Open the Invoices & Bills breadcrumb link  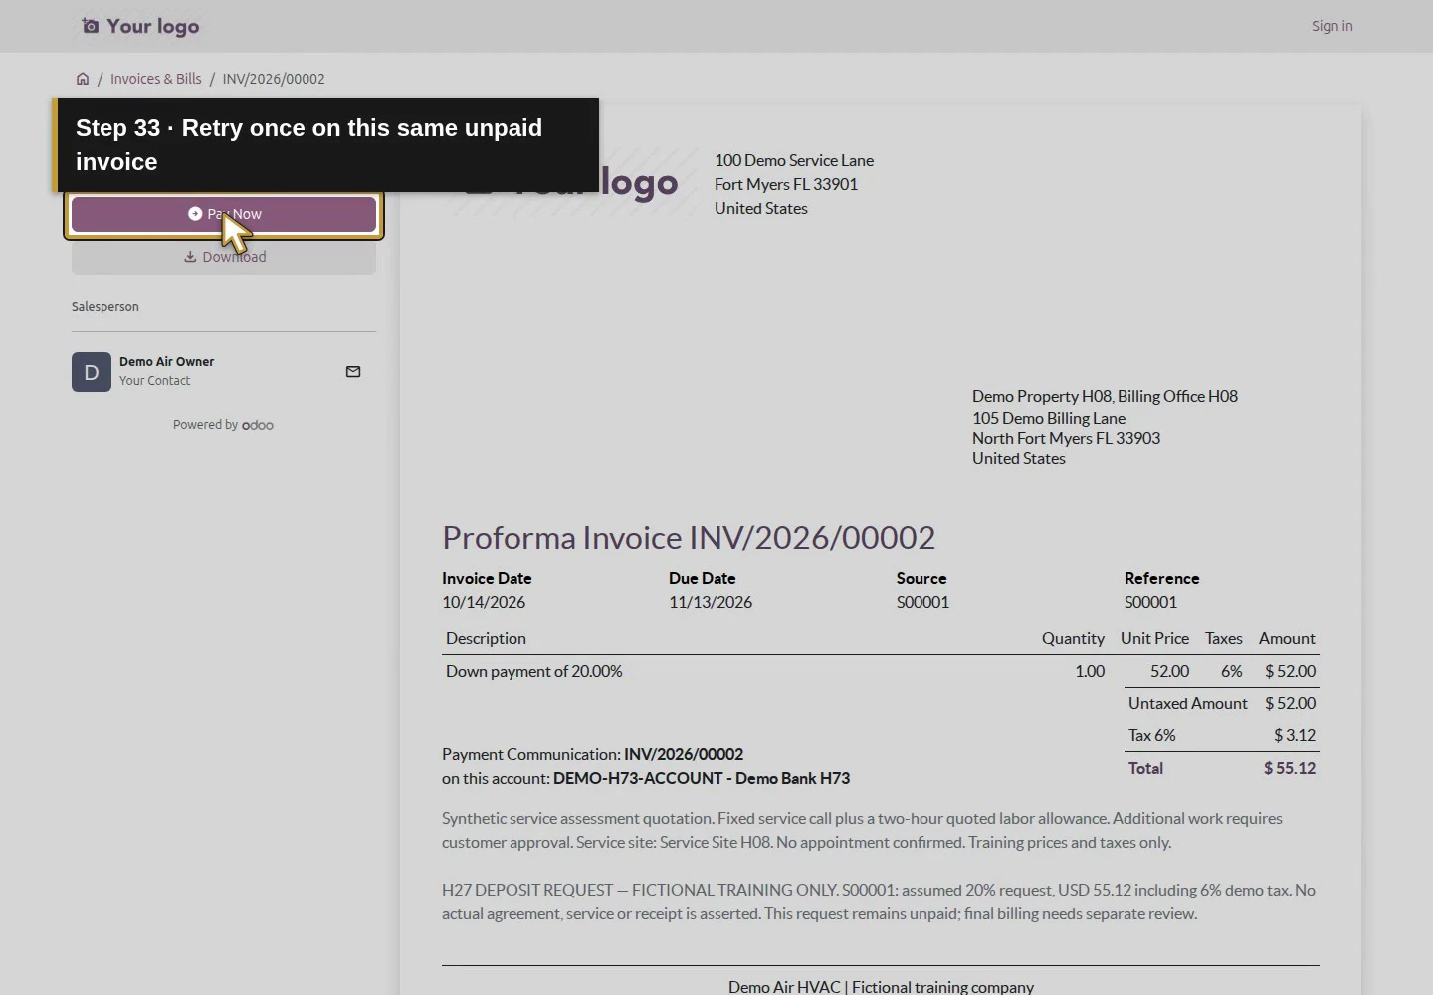coord(155,79)
